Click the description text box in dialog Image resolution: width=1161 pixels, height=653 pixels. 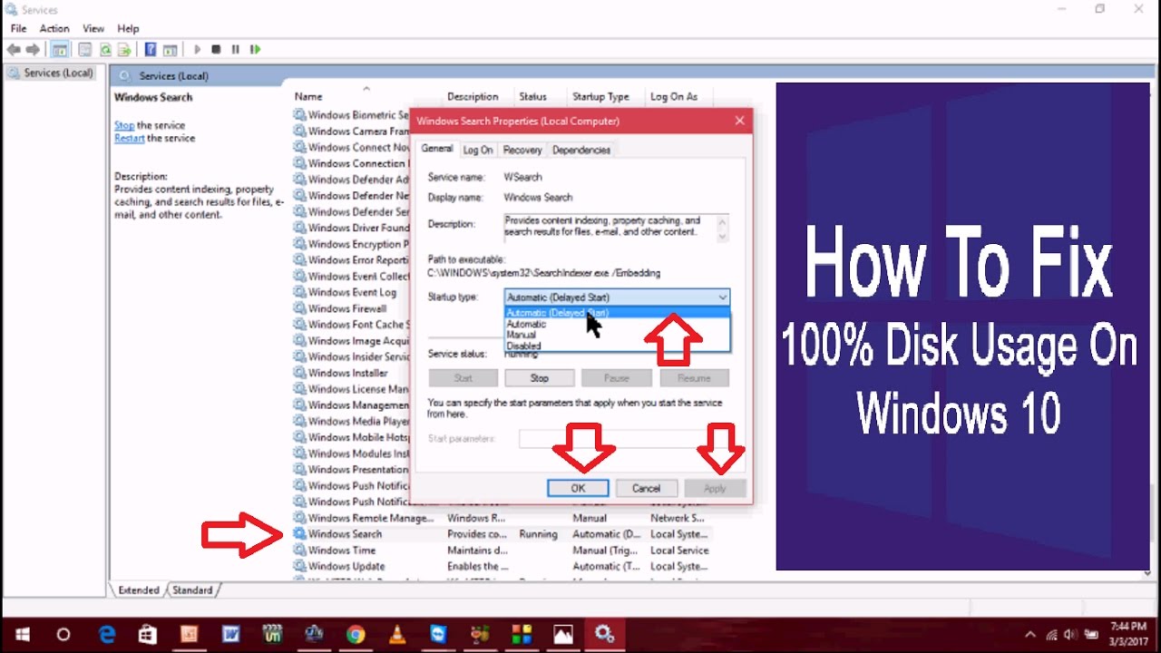pos(616,228)
